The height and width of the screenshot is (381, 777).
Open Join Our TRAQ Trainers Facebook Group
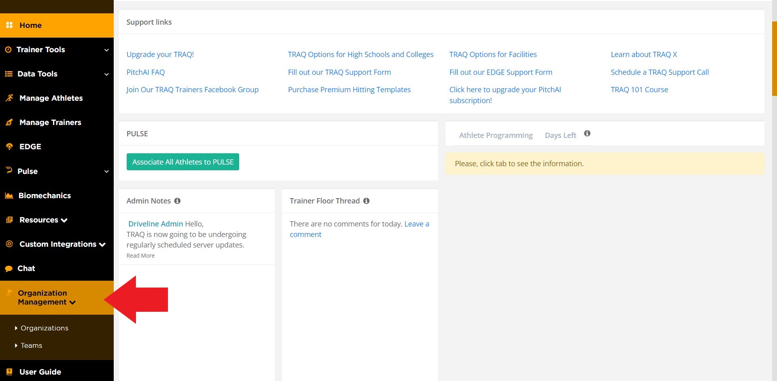[x=192, y=89]
